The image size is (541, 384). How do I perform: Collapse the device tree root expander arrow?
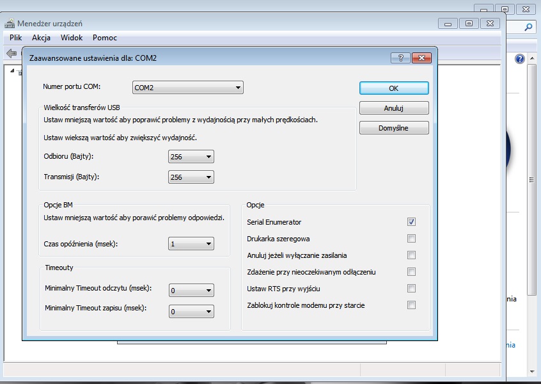pyautogui.click(x=12, y=70)
